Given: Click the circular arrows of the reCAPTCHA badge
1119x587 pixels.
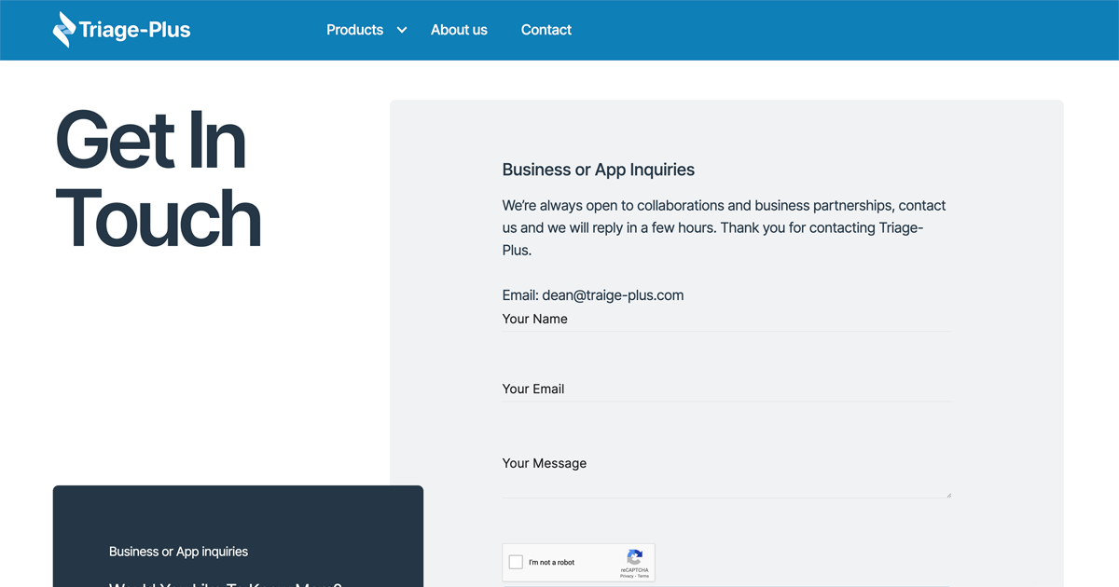Looking at the screenshot, I should click(634, 556).
